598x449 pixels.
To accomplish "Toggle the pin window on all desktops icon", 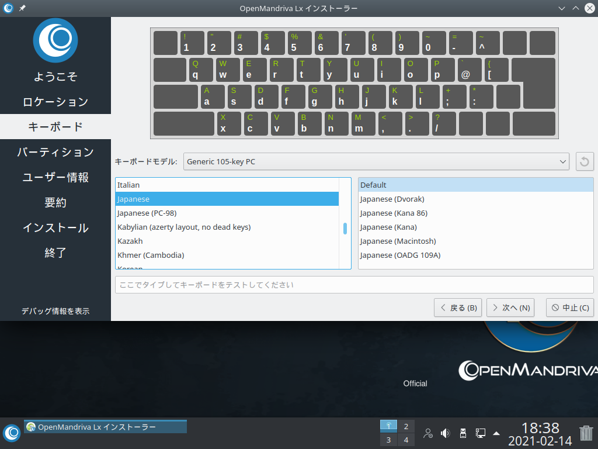I will click(23, 8).
